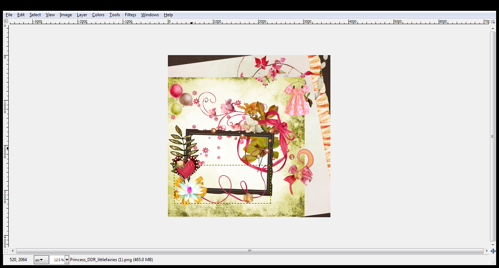Click the vertical scrollbar down arrow
The image size is (499, 268).
(493, 244)
